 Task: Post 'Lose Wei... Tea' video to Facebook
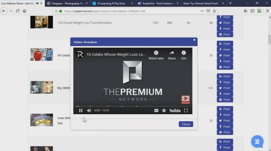(x=225, y=115)
